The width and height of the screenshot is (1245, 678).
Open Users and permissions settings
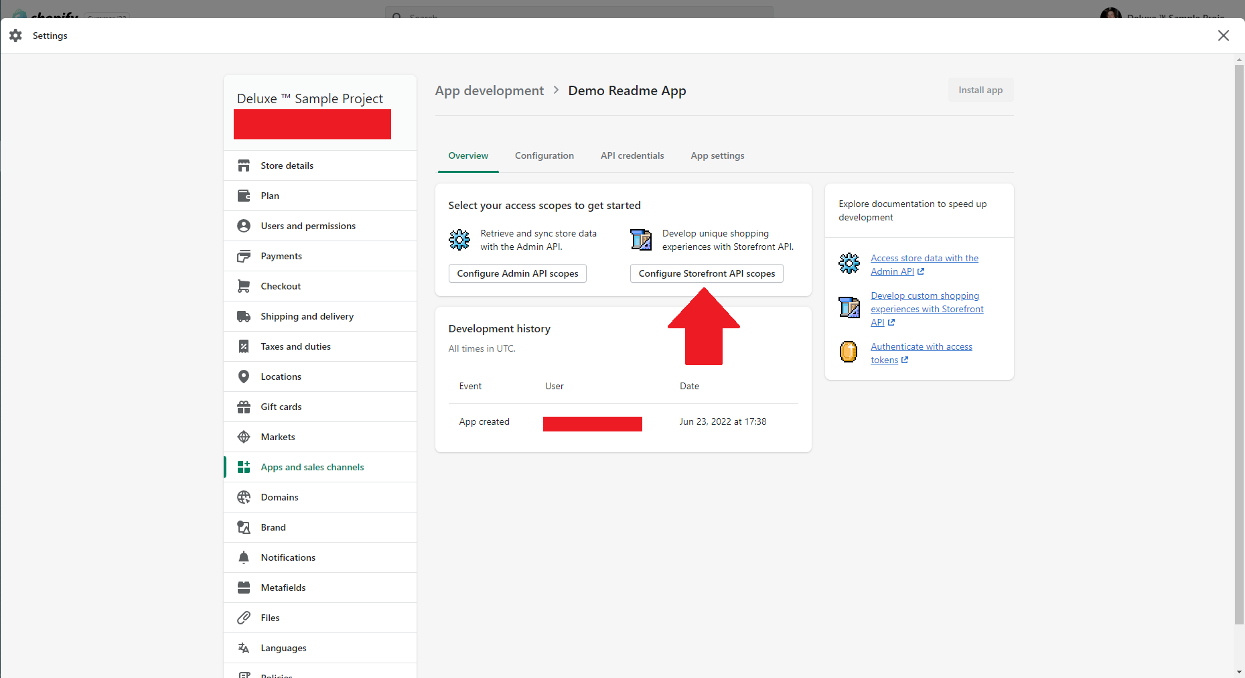tap(320, 226)
